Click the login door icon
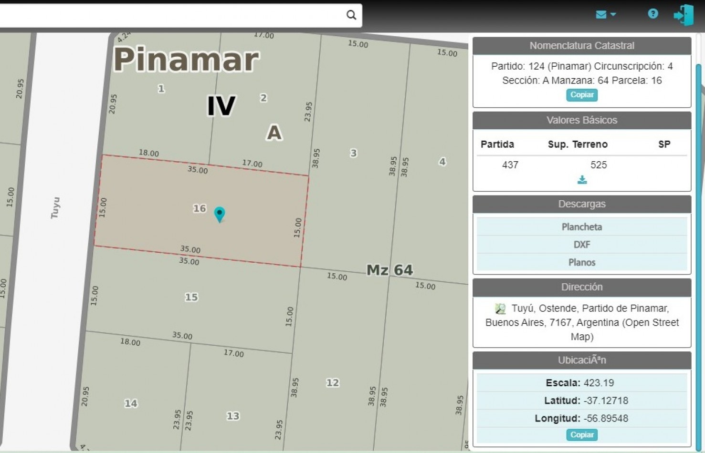 (684, 15)
